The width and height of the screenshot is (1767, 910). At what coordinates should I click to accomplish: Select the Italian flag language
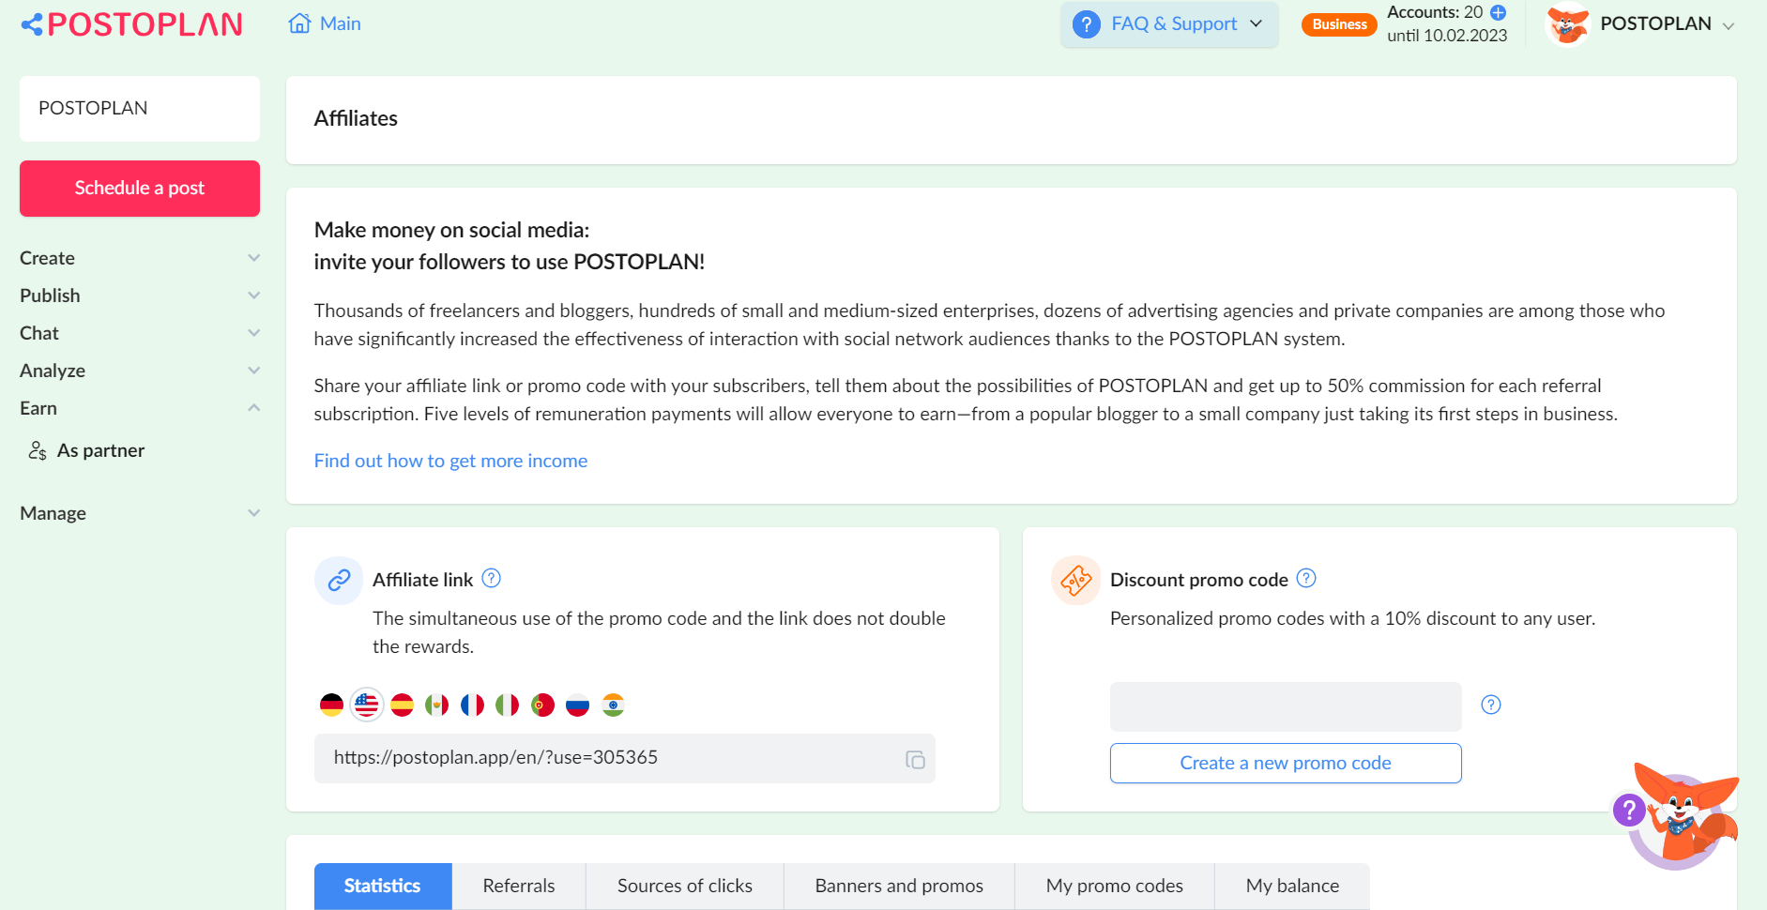coord(507,705)
